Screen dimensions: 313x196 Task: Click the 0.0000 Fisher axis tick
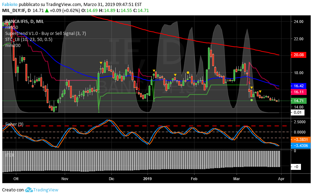point(300,132)
